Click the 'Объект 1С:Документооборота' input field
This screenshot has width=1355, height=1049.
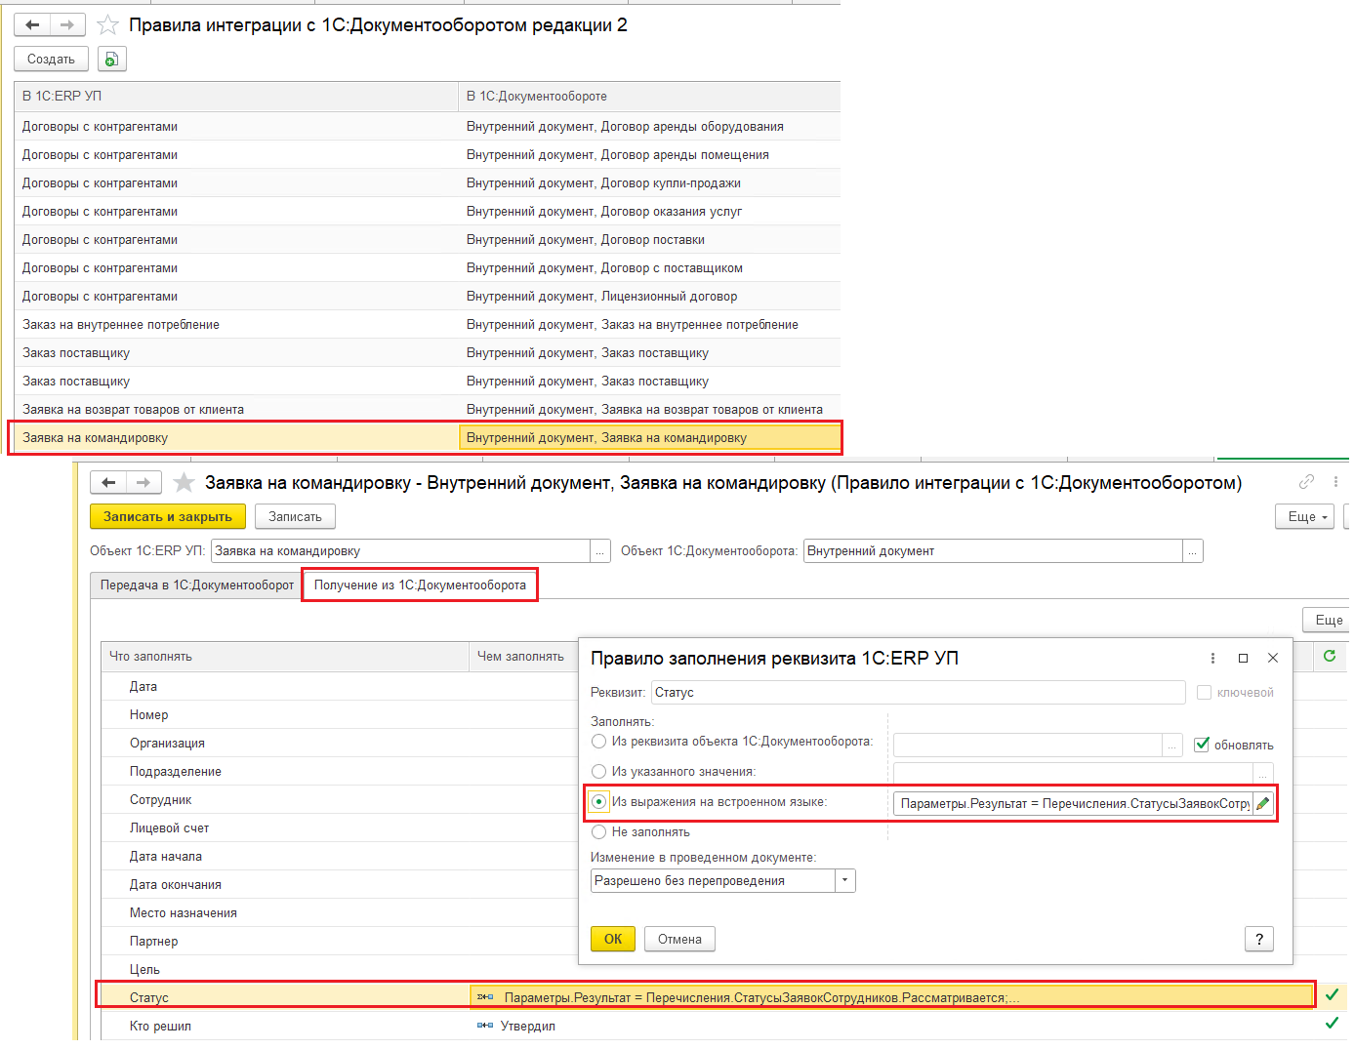click(x=993, y=551)
